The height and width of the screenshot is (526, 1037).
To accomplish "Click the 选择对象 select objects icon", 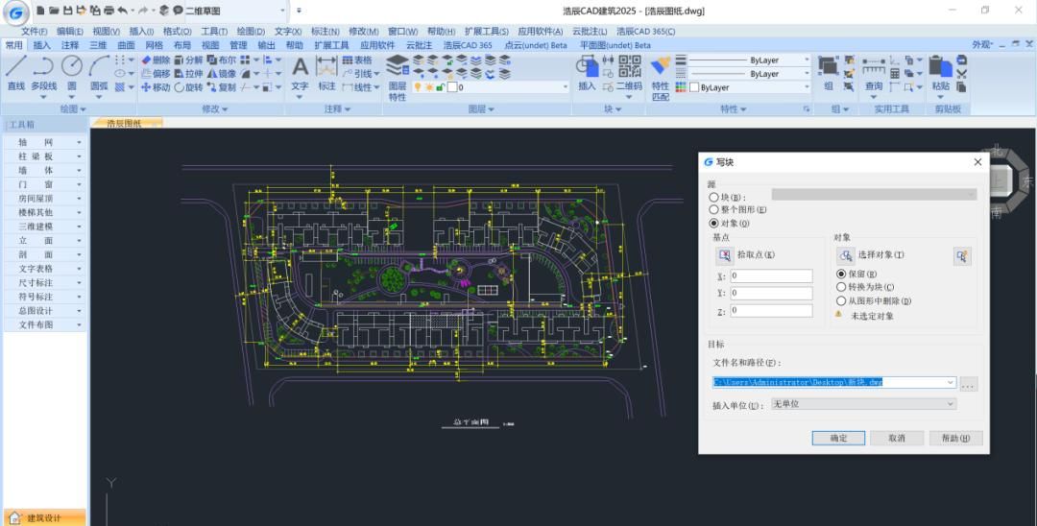I will click(845, 255).
